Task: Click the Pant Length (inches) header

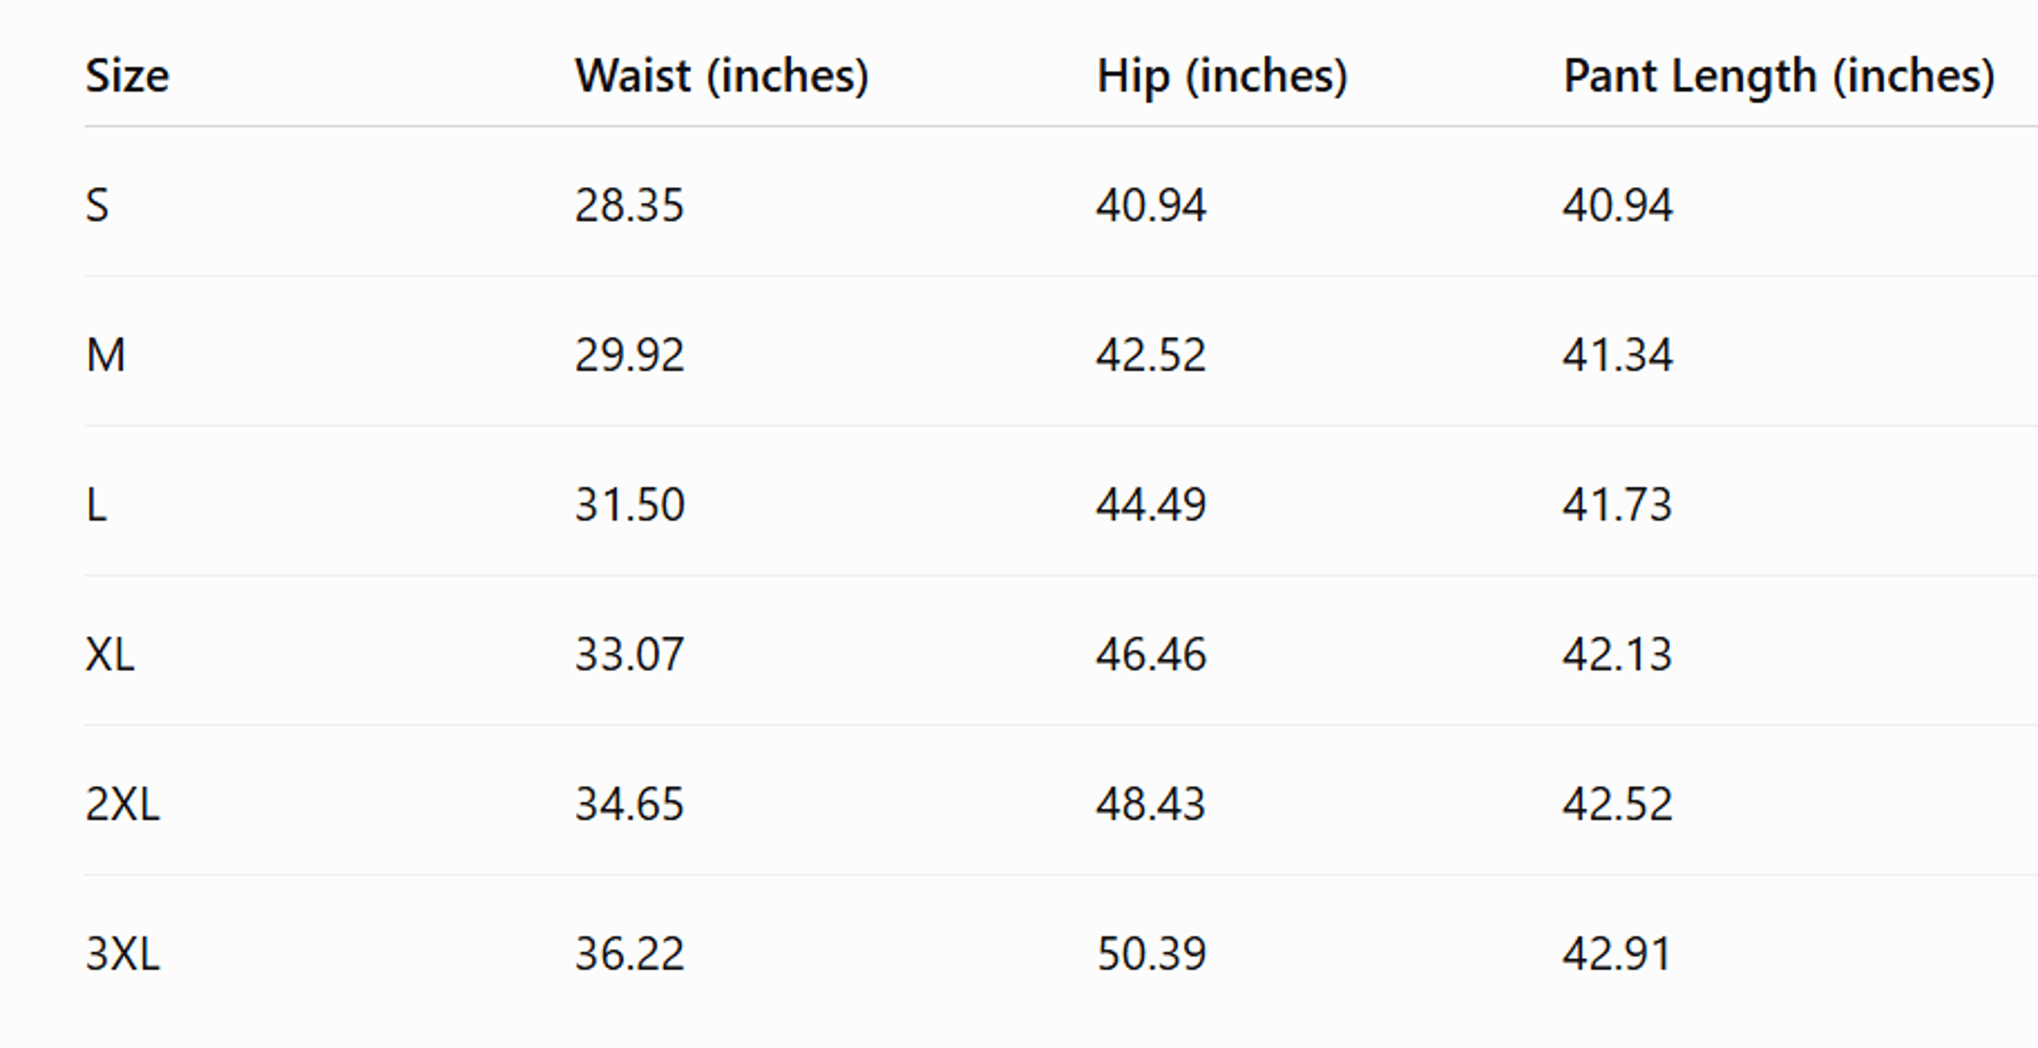Action: tap(1778, 77)
